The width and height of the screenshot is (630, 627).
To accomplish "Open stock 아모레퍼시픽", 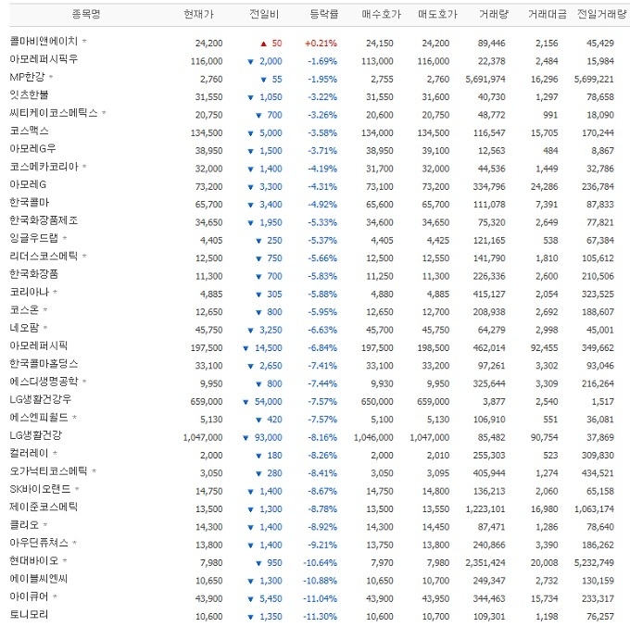I will [39, 345].
